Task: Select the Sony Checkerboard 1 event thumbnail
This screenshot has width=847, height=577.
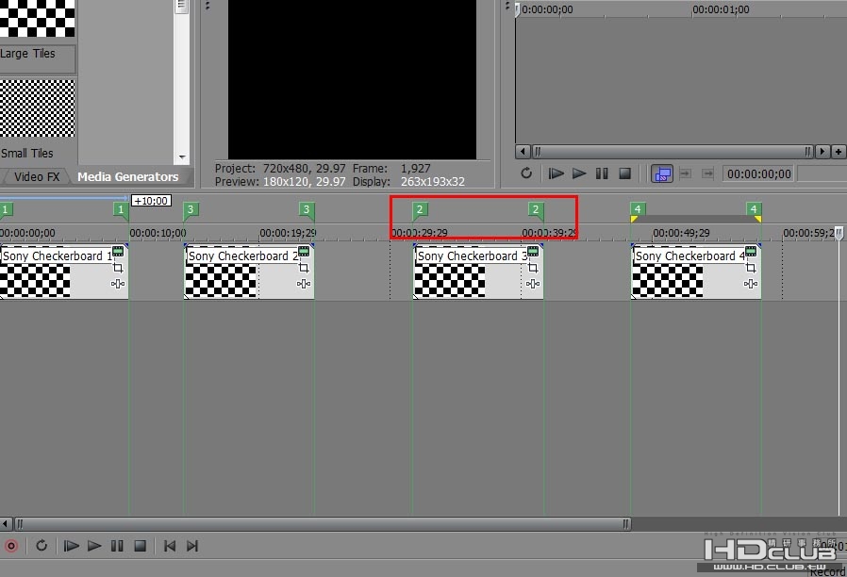Action: coord(35,281)
